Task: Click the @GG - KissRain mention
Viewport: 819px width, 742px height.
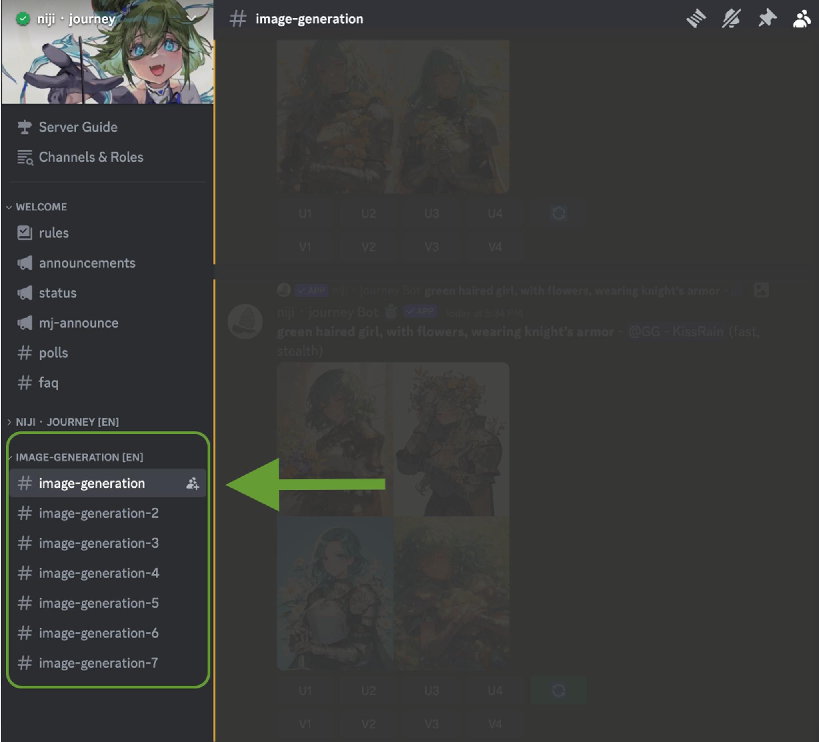Action: (x=676, y=332)
